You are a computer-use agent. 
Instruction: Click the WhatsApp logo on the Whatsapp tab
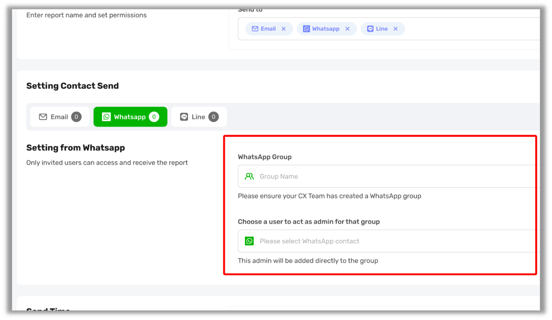coord(106,117)
